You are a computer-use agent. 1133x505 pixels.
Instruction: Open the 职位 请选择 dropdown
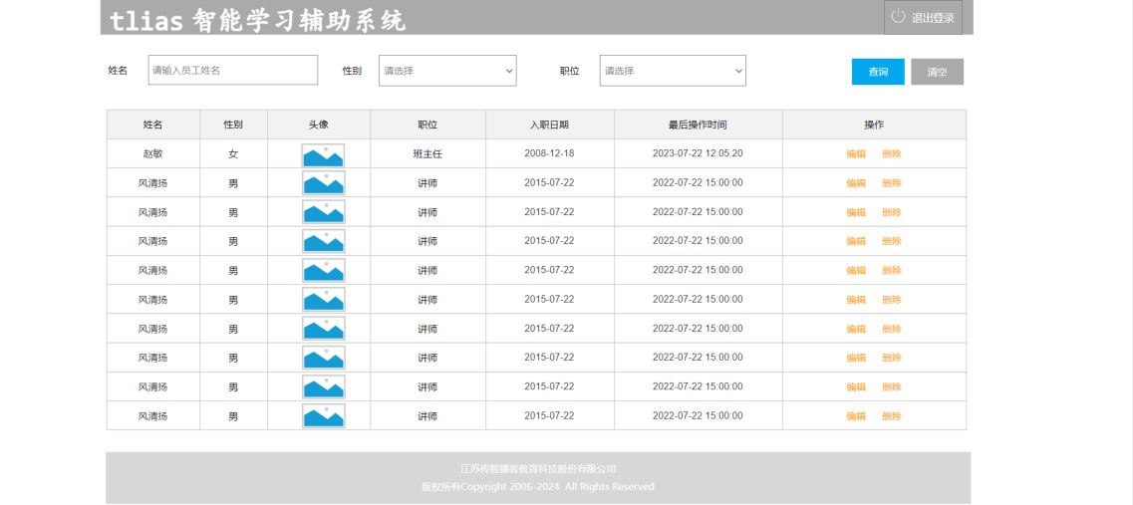pyautogui.click(x=672, y=71)
